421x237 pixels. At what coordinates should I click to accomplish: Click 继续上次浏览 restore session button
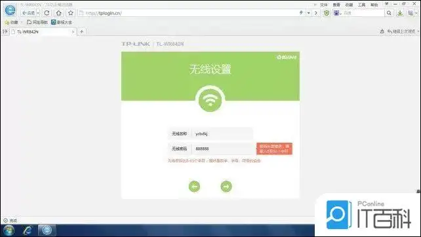(x=401, y=31)
